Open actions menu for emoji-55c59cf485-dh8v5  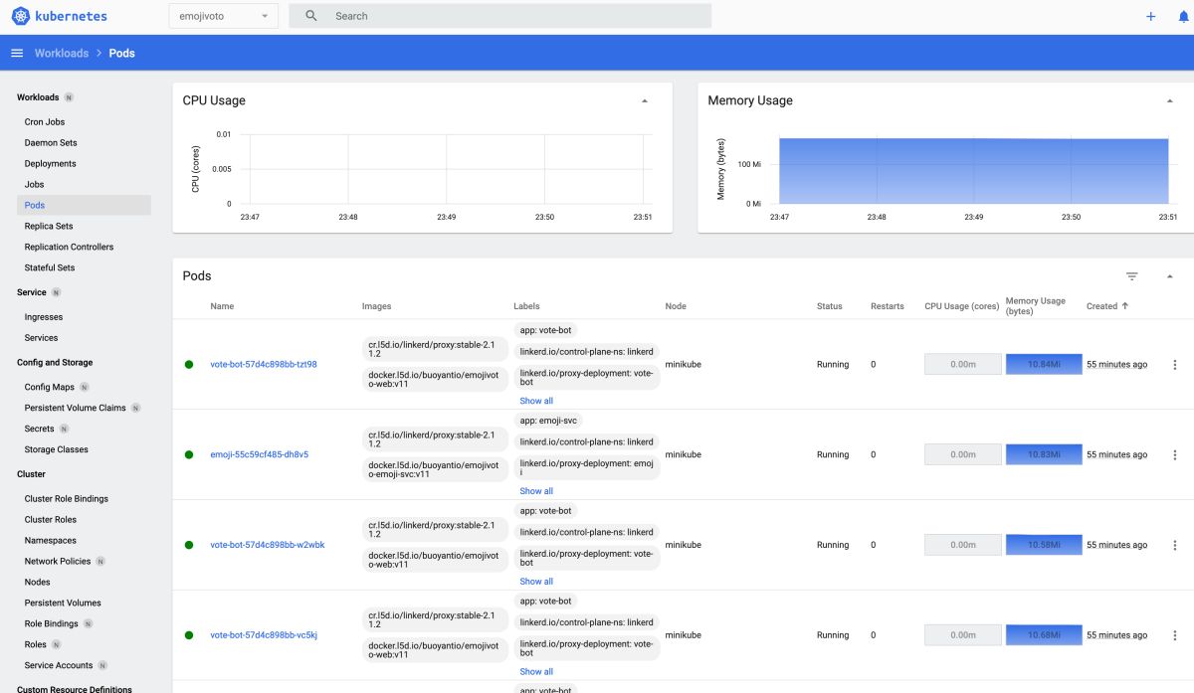coord(1175,454)
